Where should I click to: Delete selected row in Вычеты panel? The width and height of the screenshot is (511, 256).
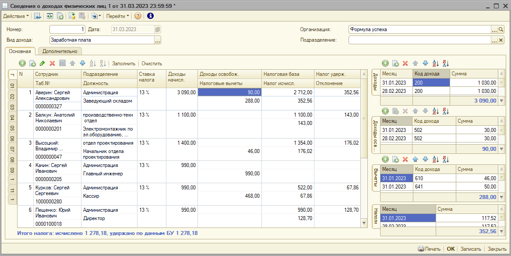pyautogui.click(x=405, y=159)
